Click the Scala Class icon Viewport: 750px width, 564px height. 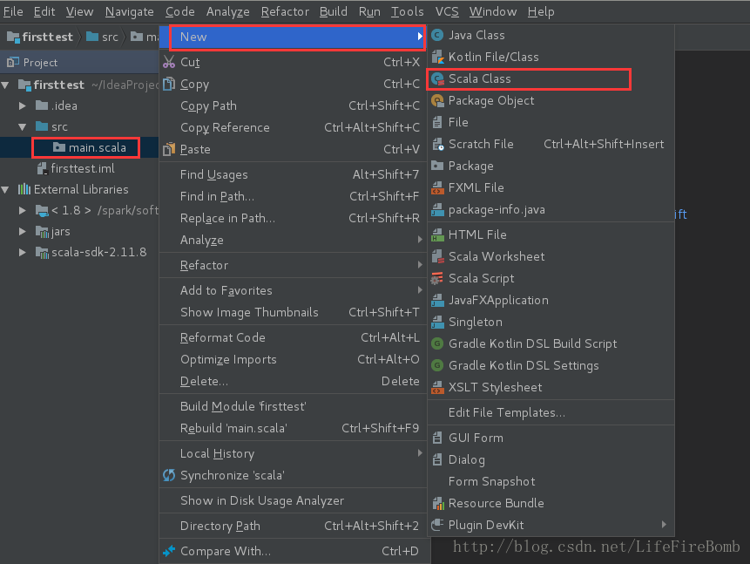coord(437,79)
